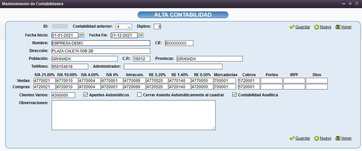This screenshot has width=362, height=151.
Task: Click Ventas IVA 10.00% field 4770010
Action: (x=67, y=81)
